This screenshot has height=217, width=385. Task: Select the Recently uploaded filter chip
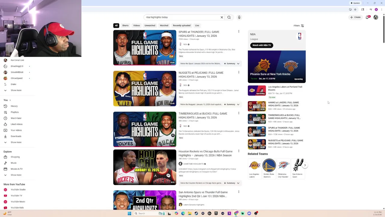(x=182, y=26)
